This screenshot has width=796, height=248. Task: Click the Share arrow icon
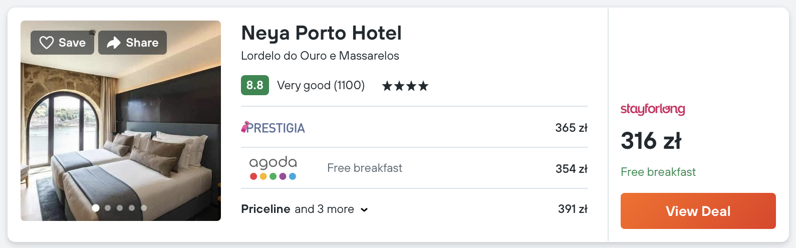114,43
